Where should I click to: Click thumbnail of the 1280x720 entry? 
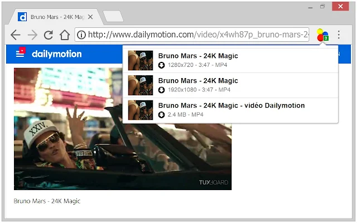click(141, 60)
